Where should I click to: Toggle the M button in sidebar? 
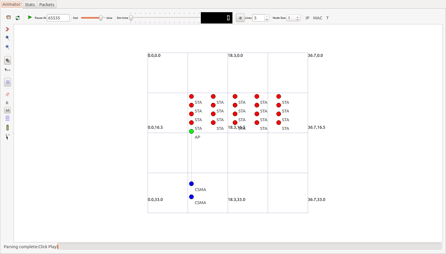[8, 110]
